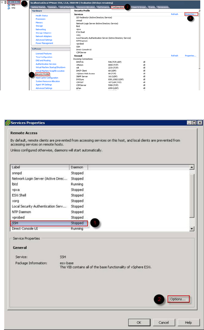Switch to the Summary tab
The image size is (204, 330).
tap(52, 7)
